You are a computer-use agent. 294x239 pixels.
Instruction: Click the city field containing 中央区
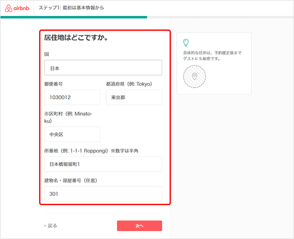pos(72,134)
